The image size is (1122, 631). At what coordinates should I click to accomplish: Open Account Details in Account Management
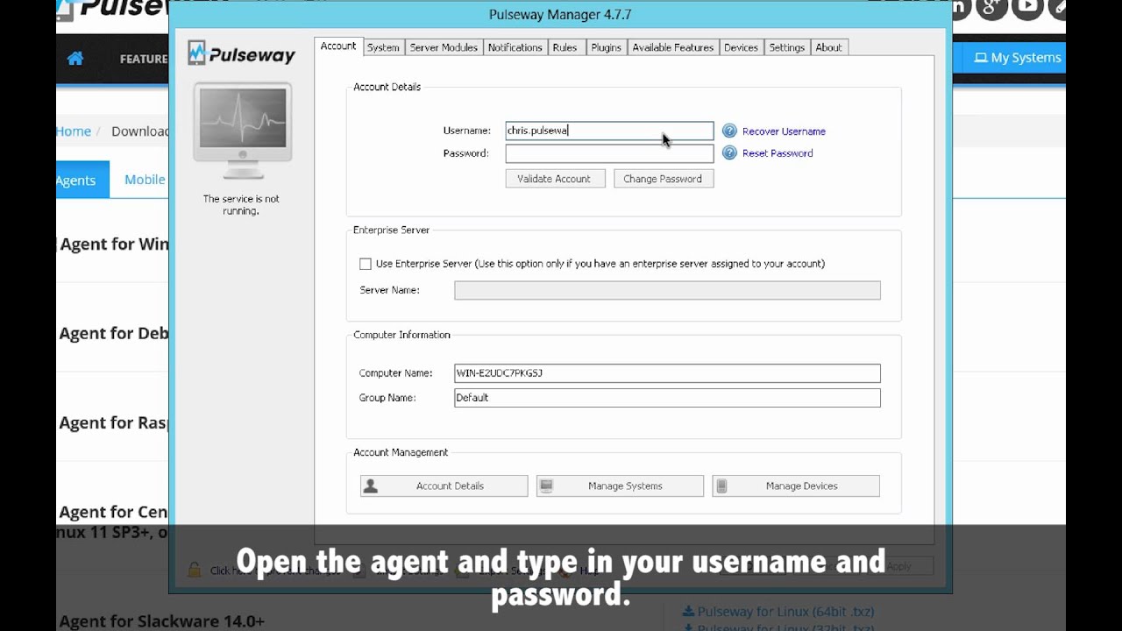coord(444,486)
